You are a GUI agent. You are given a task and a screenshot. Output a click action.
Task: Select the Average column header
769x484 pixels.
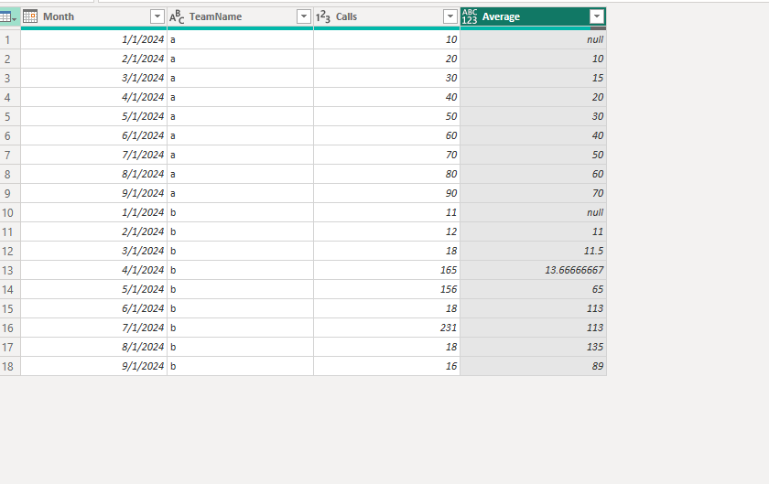coord(533,17)
